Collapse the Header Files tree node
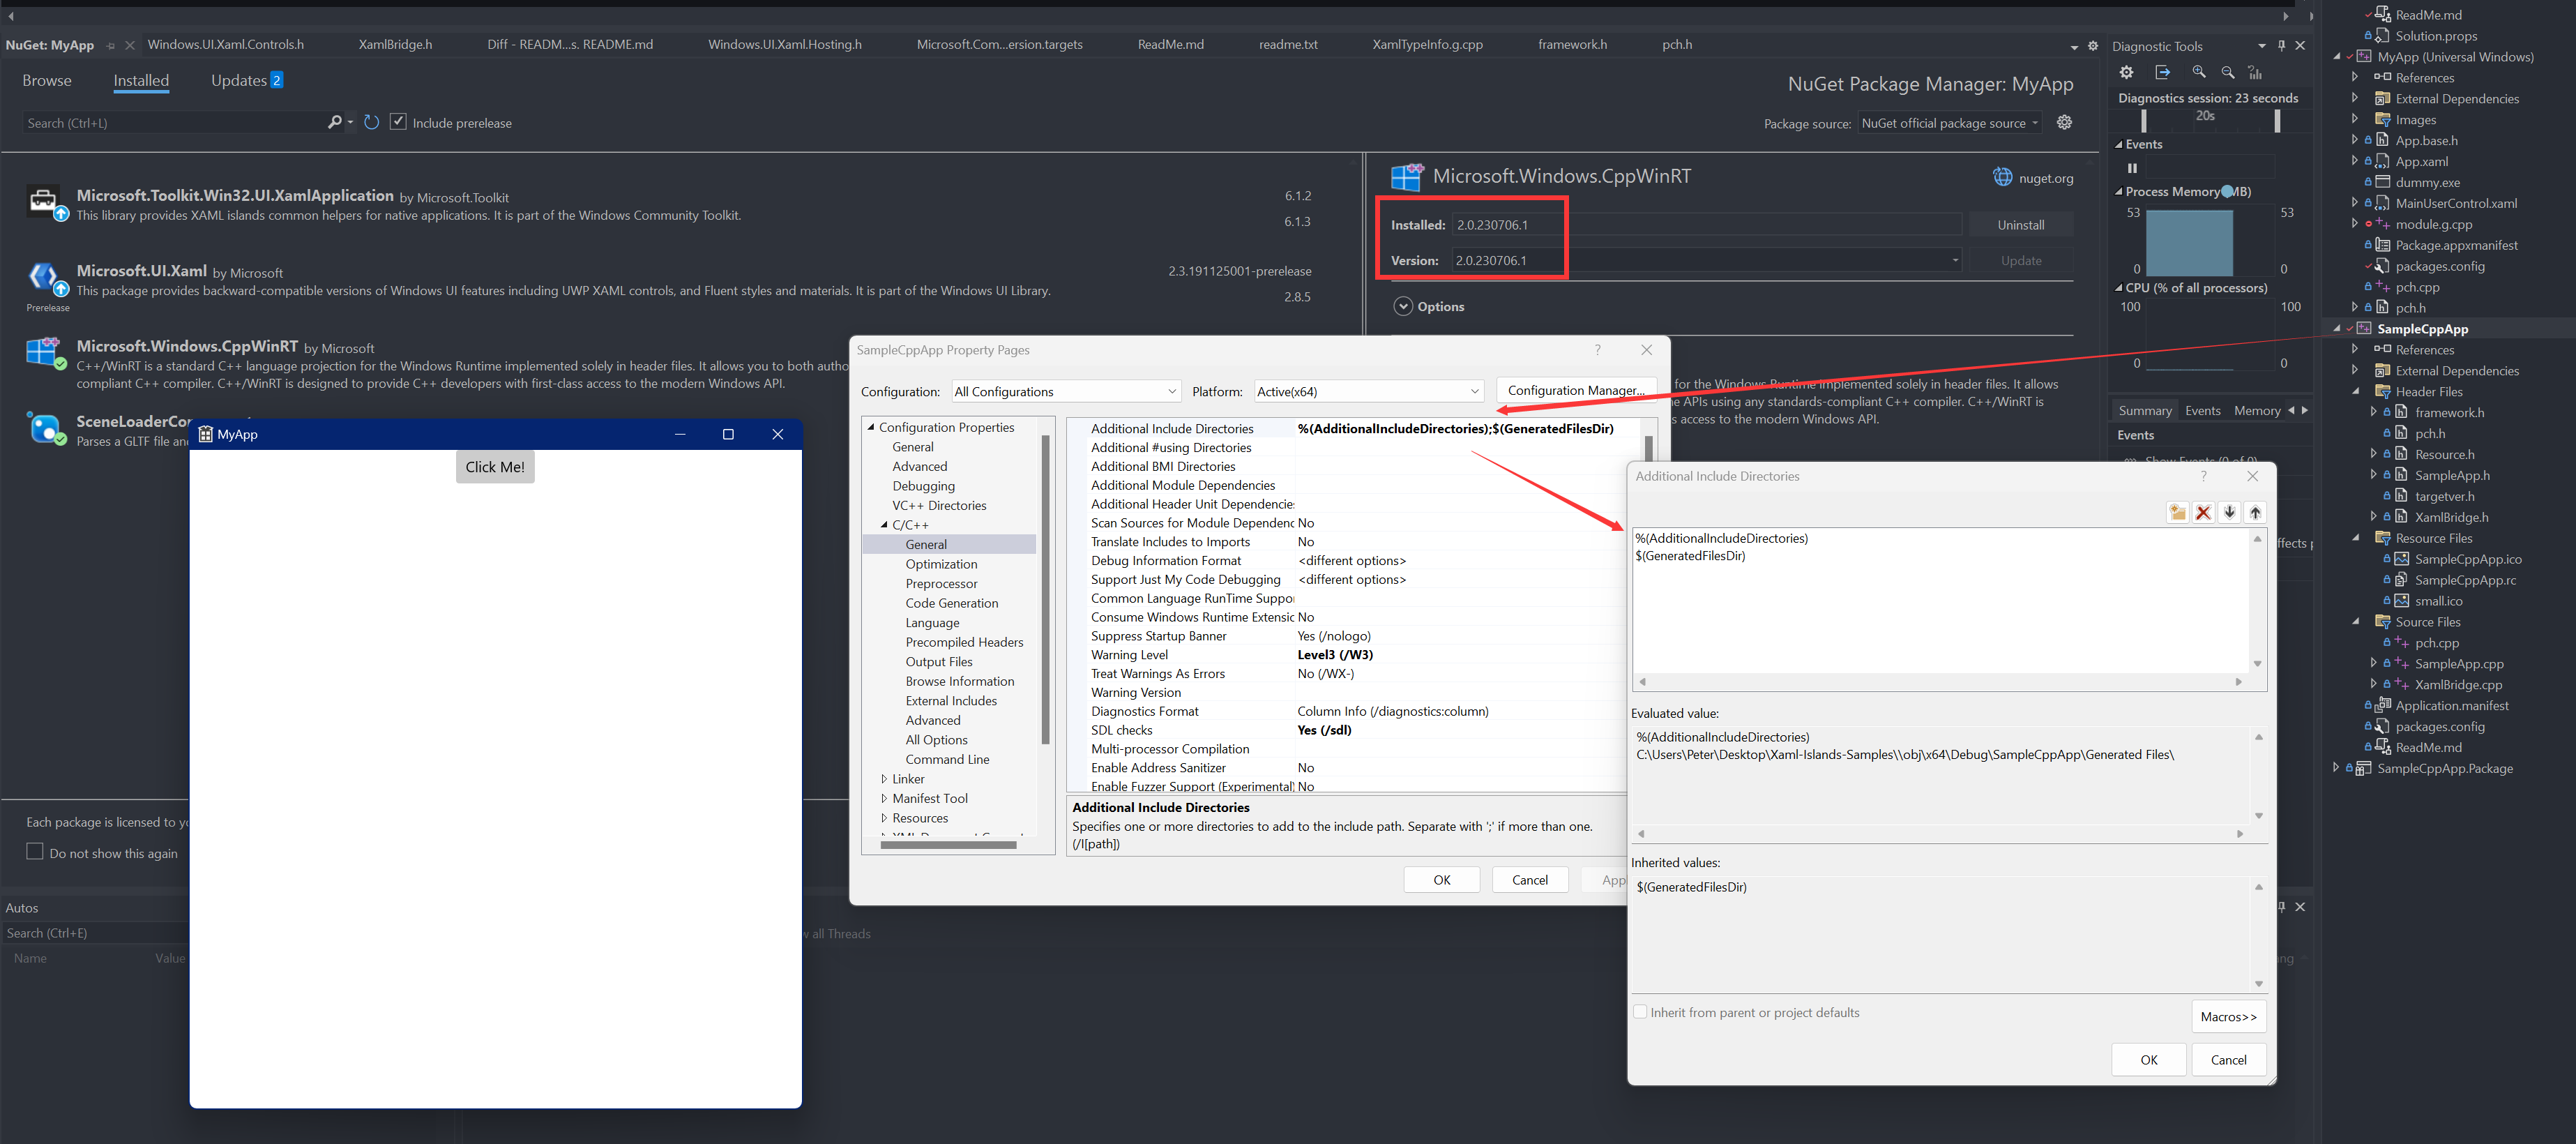The height and width of the screenshot is (1144, 2576). (2356, 391)
